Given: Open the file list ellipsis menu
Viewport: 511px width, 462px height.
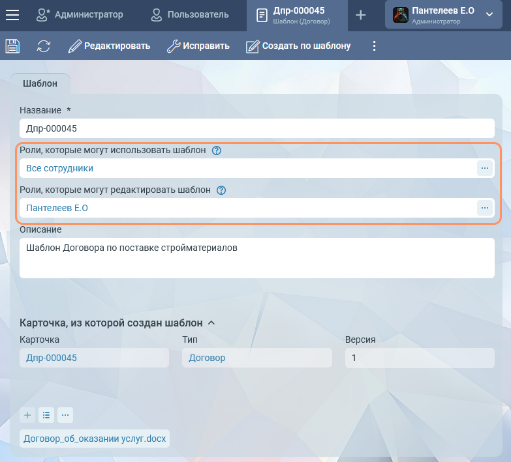Looking at the screenshot, I should 65,415.
